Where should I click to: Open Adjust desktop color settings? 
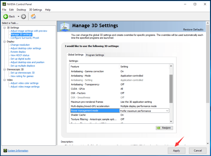tap(26, 48)
